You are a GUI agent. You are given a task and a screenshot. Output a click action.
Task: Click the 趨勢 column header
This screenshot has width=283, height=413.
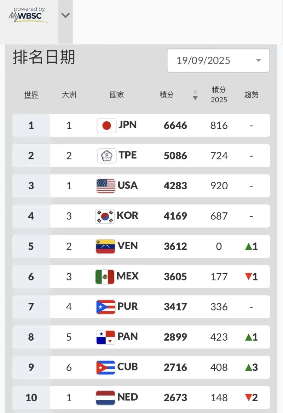[251, 95]
